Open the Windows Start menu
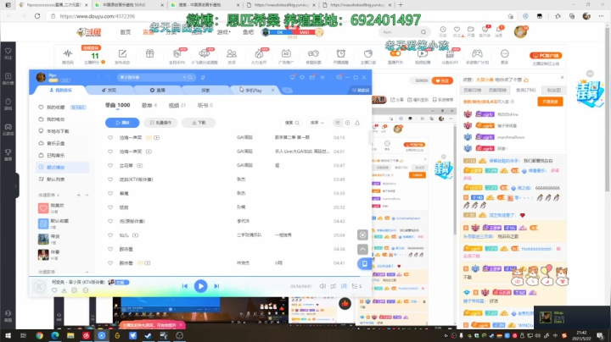The width and height of the screenshot is (611, 342). coord(8,335)
